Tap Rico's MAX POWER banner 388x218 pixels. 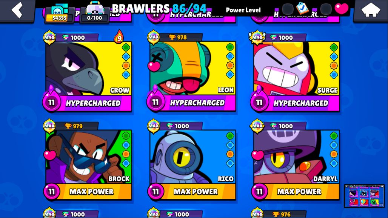point(196,192)
